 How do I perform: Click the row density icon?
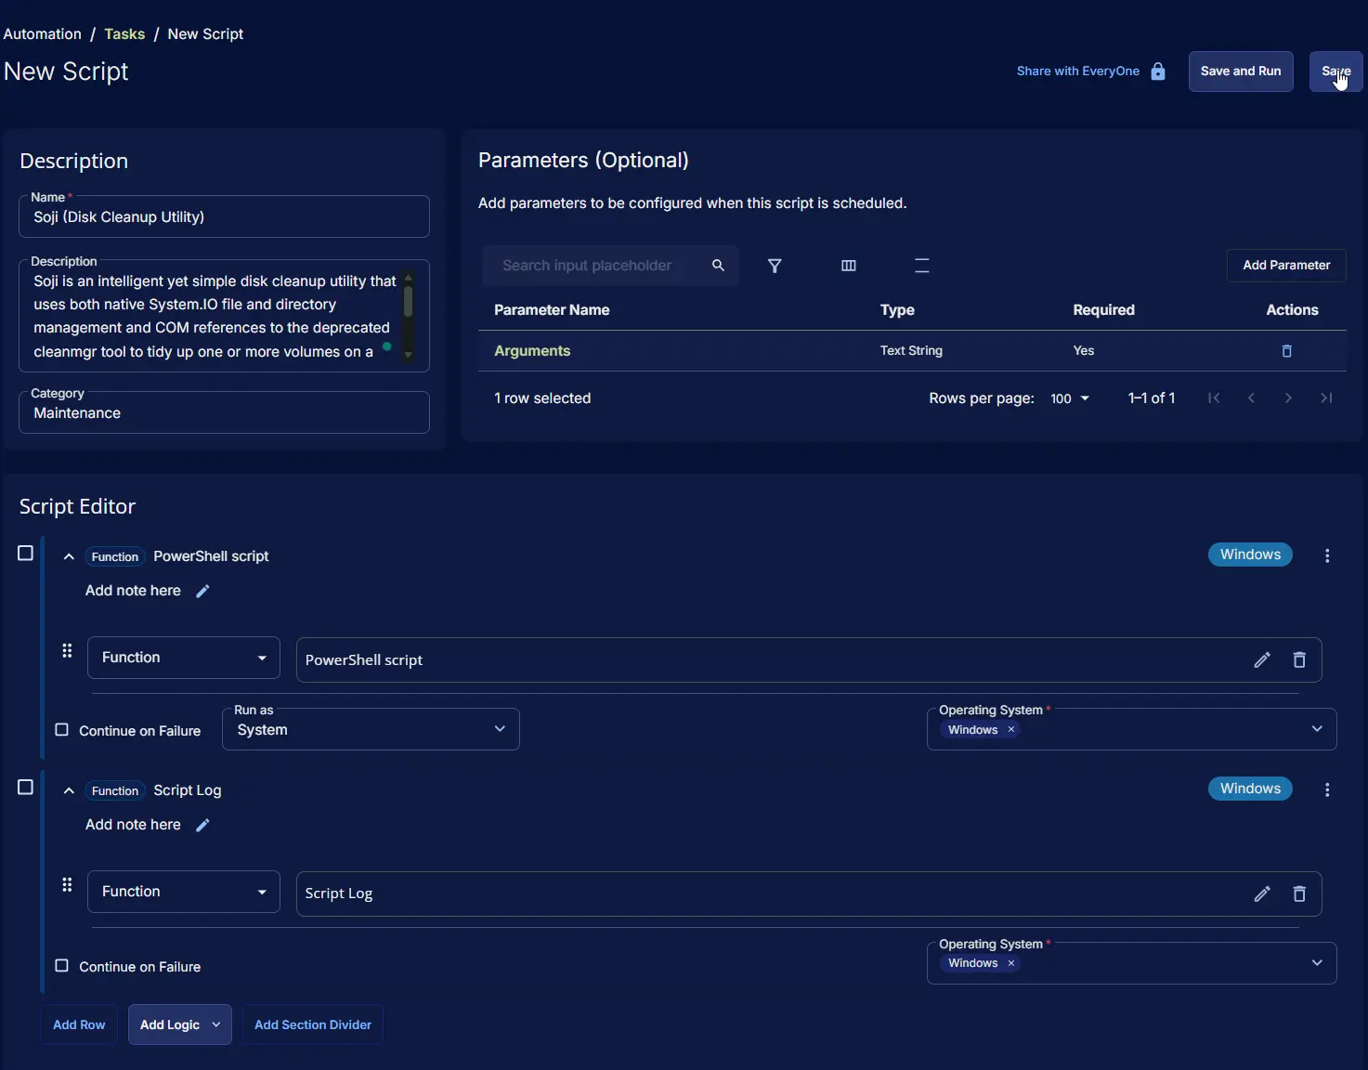(x=921, y=266)
